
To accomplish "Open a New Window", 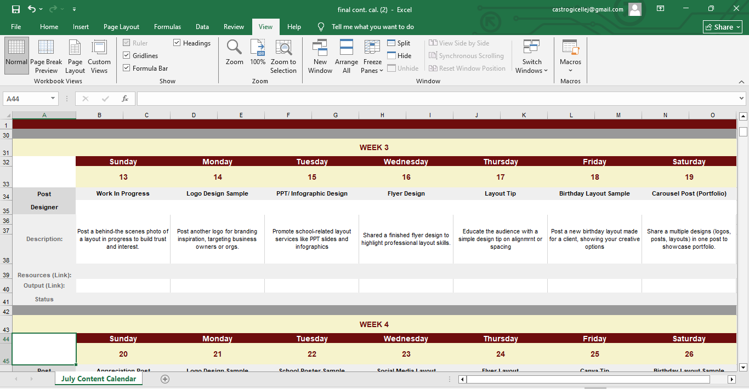I will point(320,56).
